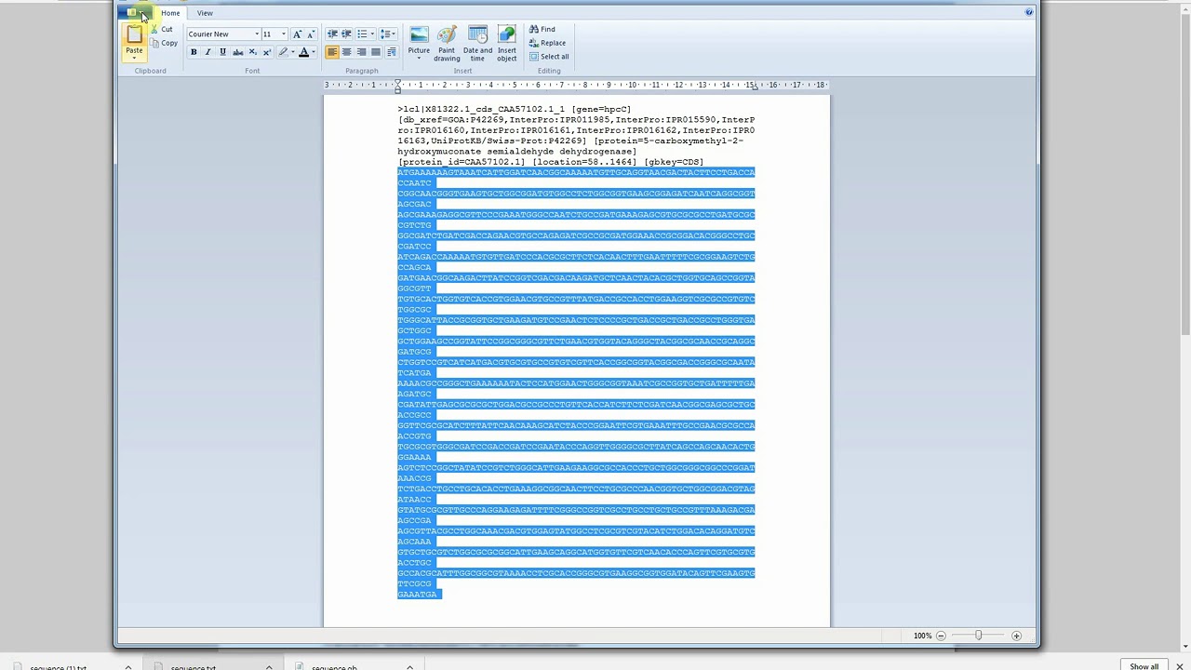Switch to the Home ribbon tab
Screen dimensions: 1191x670
point(170,13)
